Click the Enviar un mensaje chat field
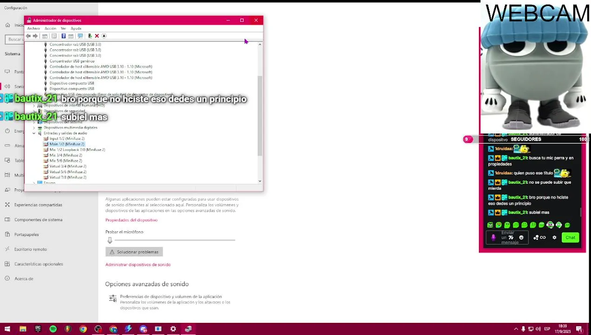The height and width of the screenshot is (335, 591). pos(508,237)
